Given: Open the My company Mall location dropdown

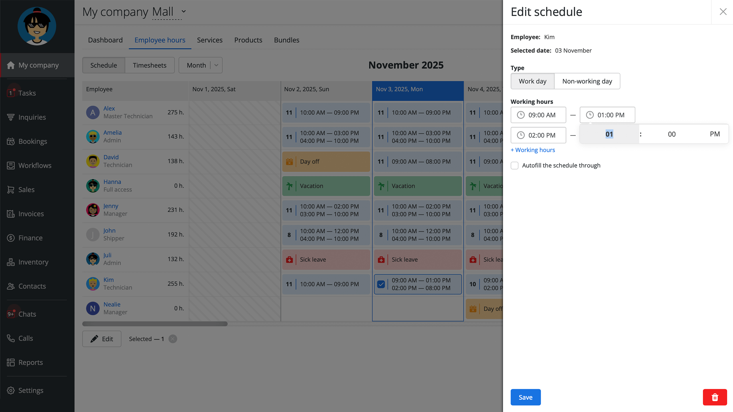Looking at the screenshot, I should tap(184, 11).
